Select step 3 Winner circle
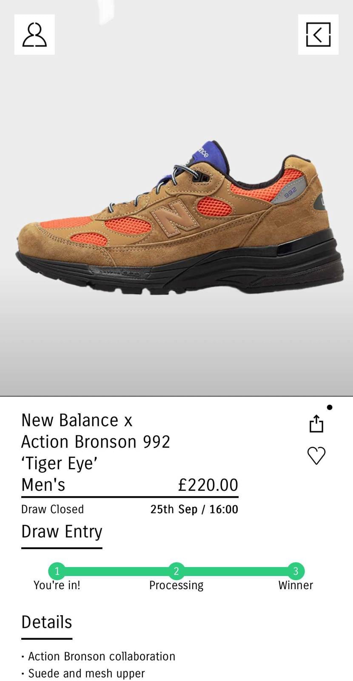The width and height of the screenshot is (353, 681). (296, 571)
